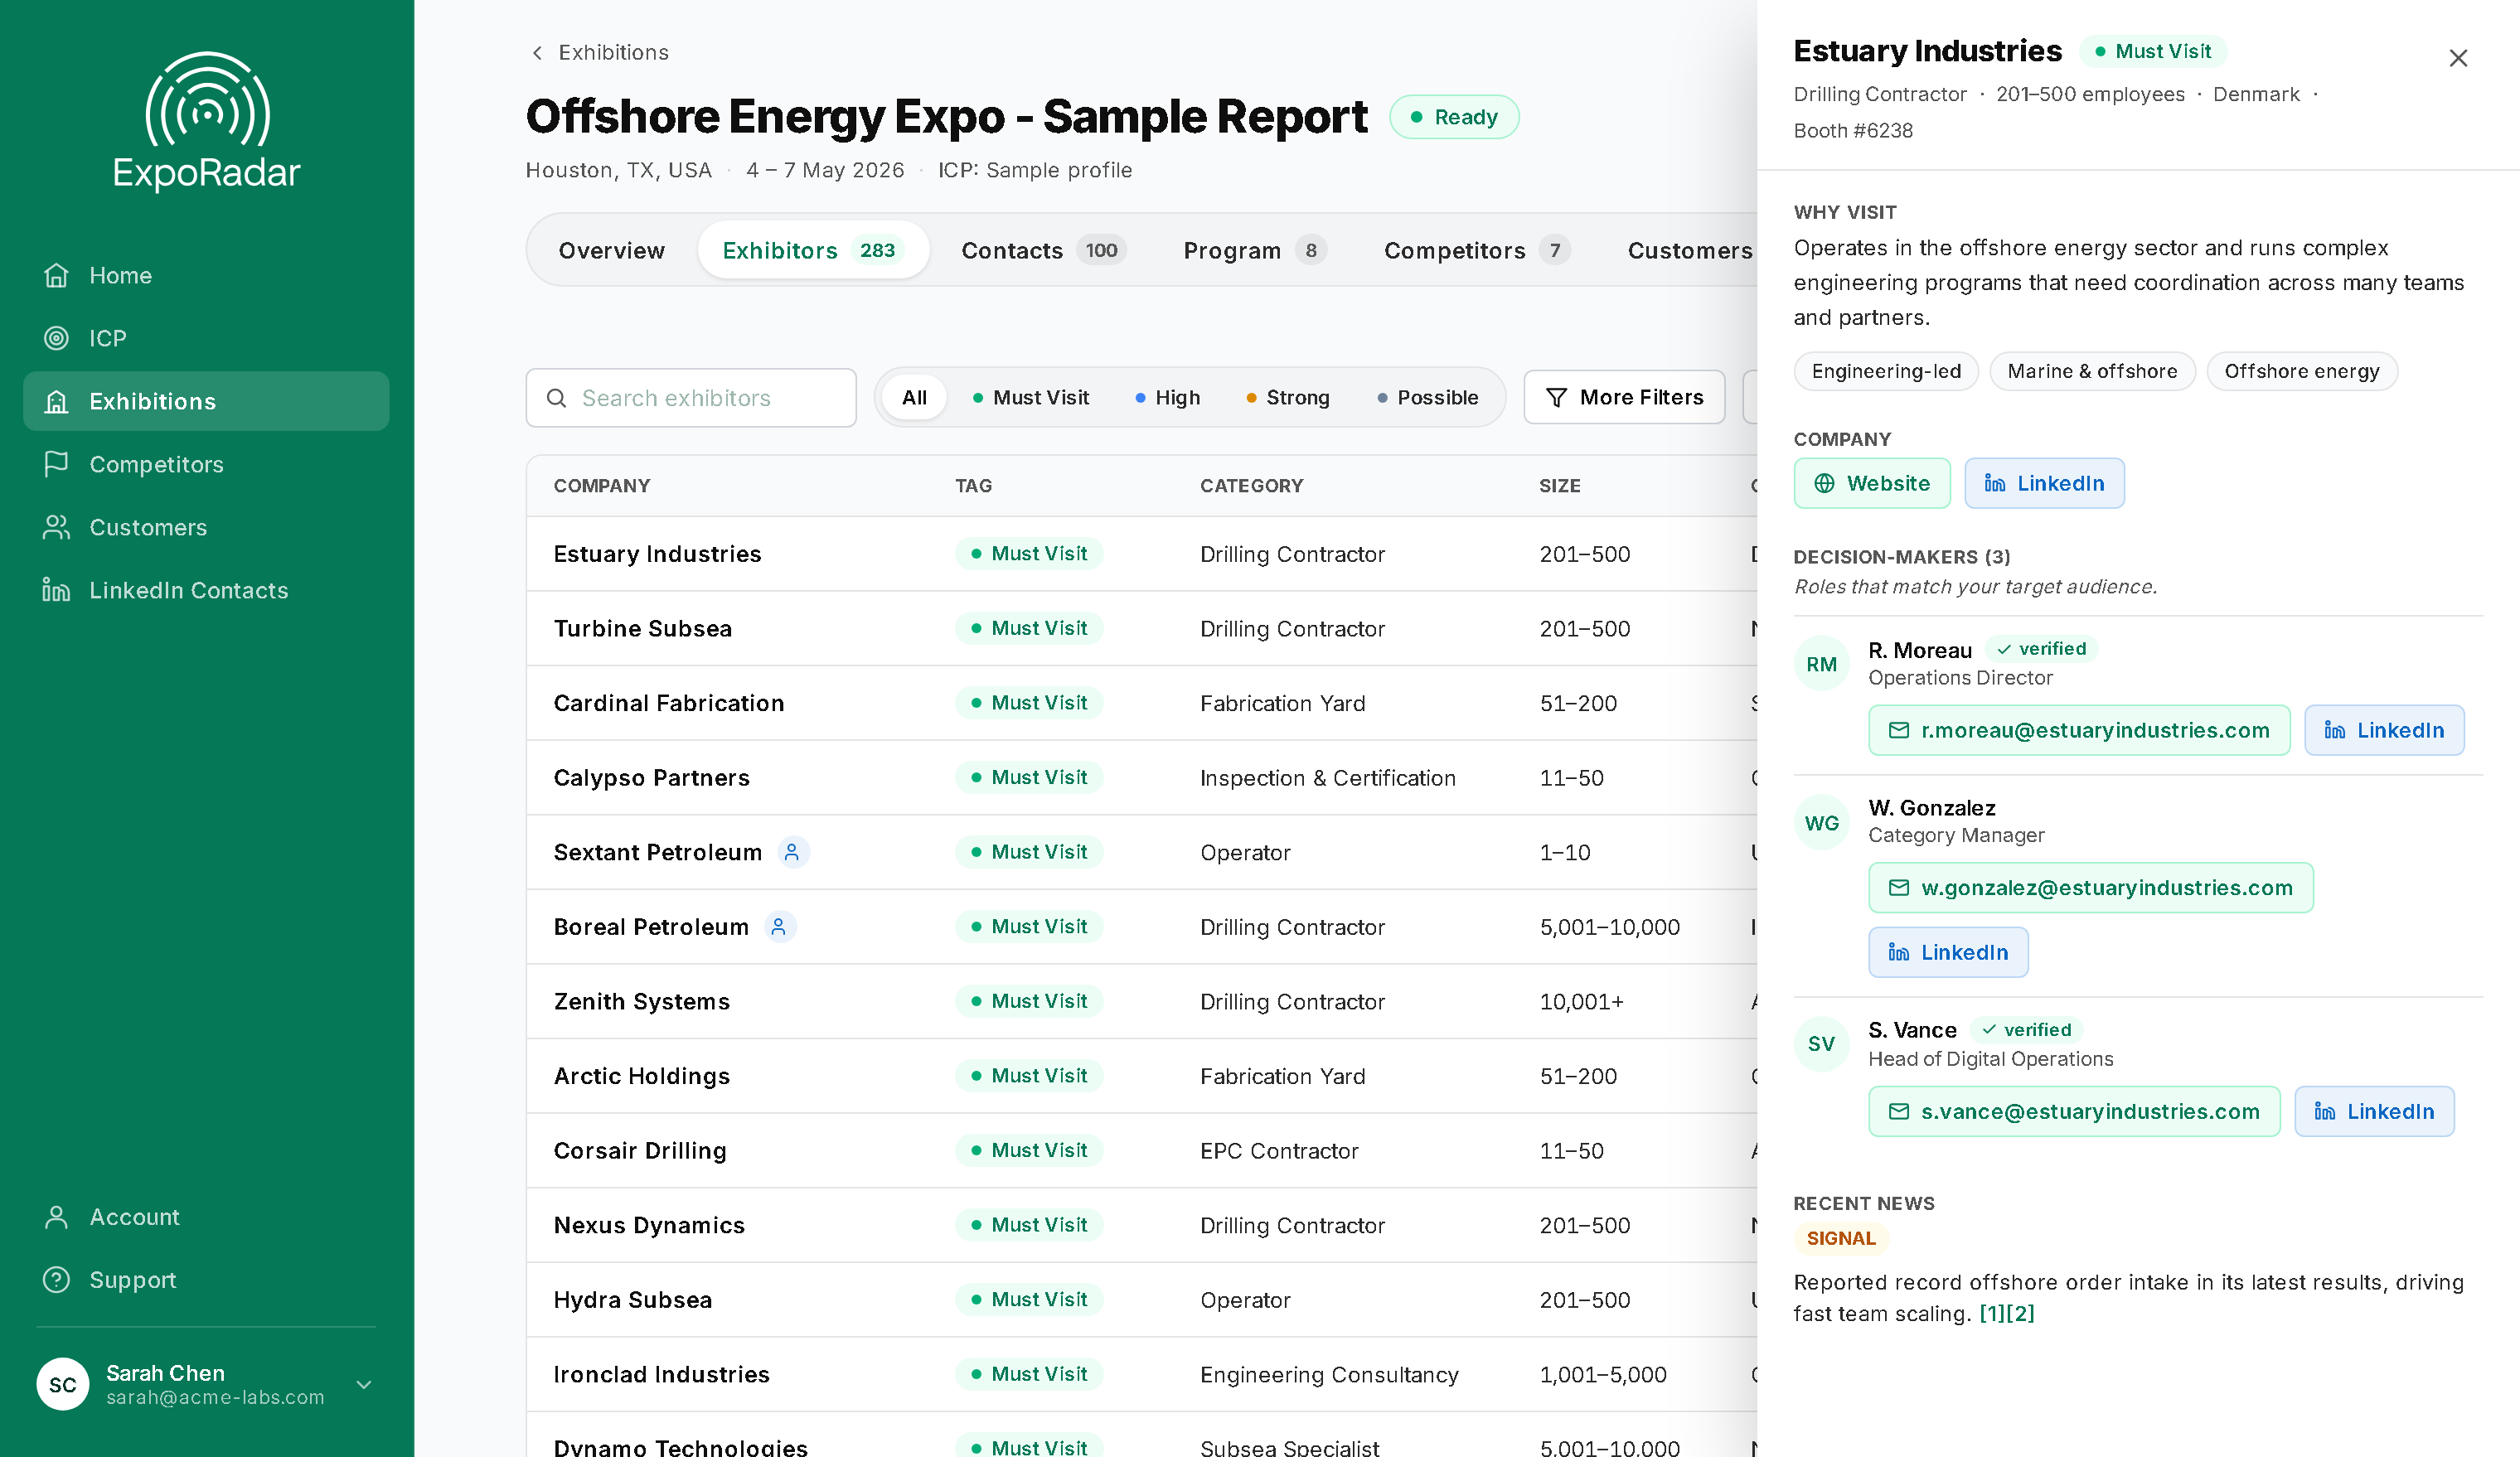Click the person badge next to Boreal Petroleum

click(779, 927)
